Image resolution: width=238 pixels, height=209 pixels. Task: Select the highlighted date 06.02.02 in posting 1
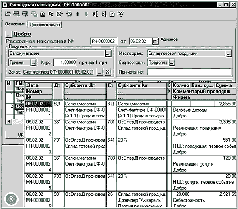tap(39, 104)
